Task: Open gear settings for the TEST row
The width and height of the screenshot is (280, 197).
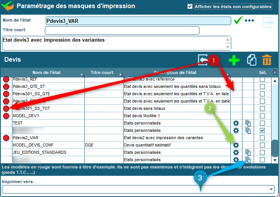Action: click(236, 123)
